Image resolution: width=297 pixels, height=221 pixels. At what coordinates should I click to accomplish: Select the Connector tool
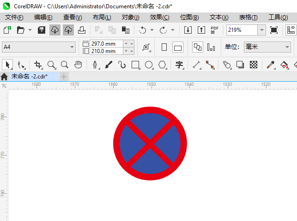[x=210, y=65]
